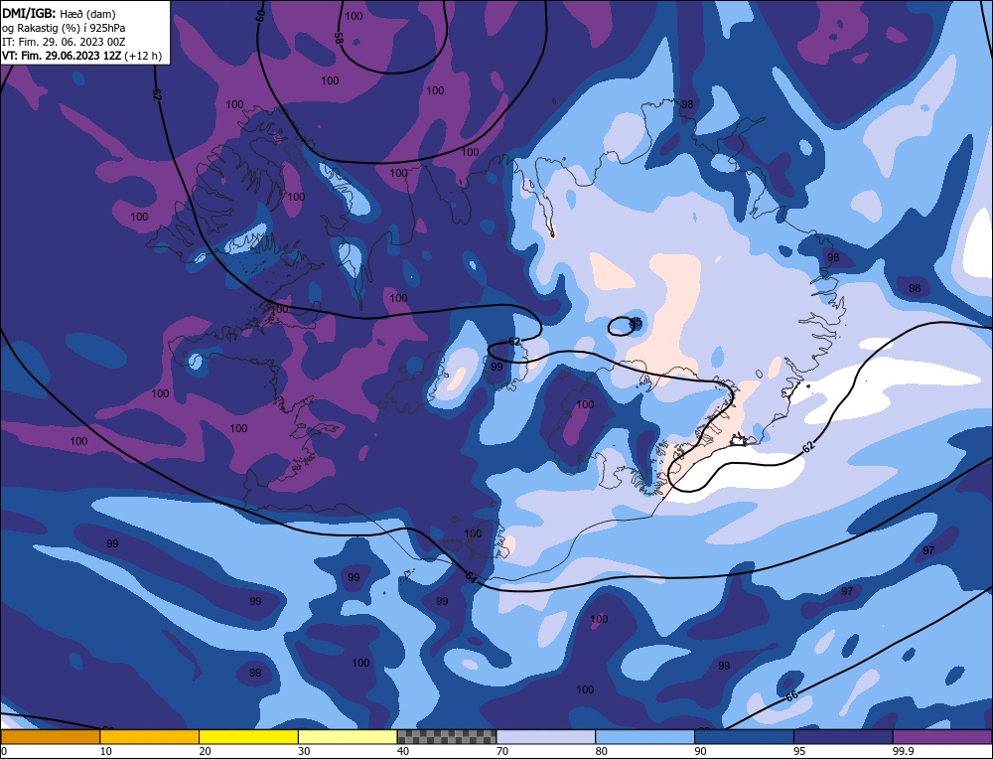Click the '58' contour label
The width and height of the screenshot is (993, 759).
pos(339,38)
